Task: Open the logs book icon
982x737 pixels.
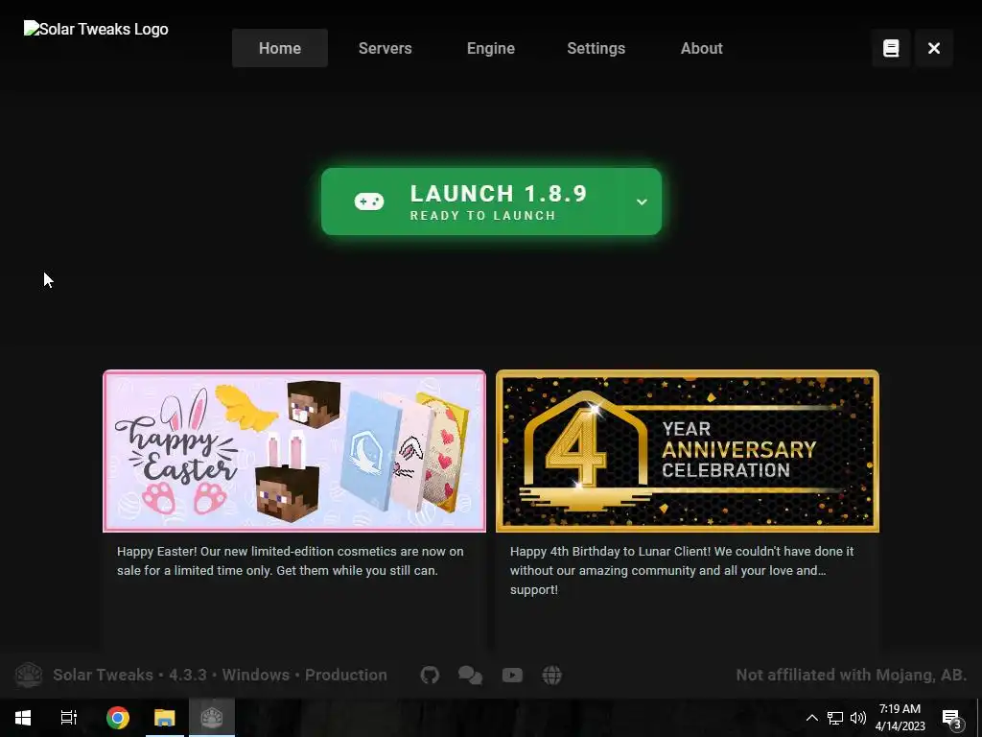Action: [891, 48]
